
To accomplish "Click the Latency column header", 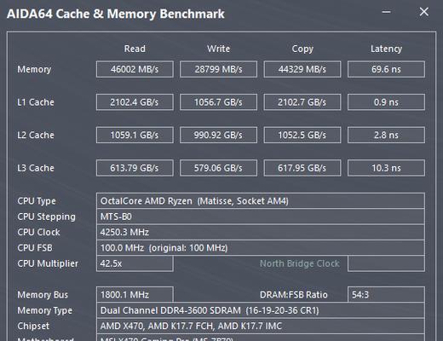I will point(386,49).
